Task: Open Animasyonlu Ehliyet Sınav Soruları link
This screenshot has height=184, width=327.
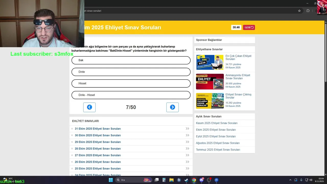Action: [238, 77]
